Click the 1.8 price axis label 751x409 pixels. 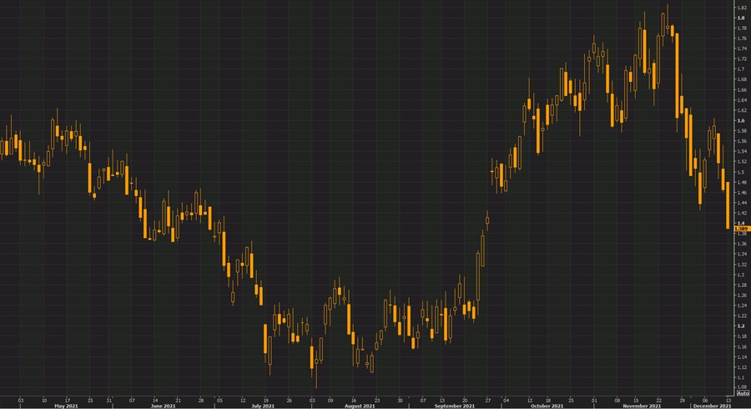coord(741,18)
